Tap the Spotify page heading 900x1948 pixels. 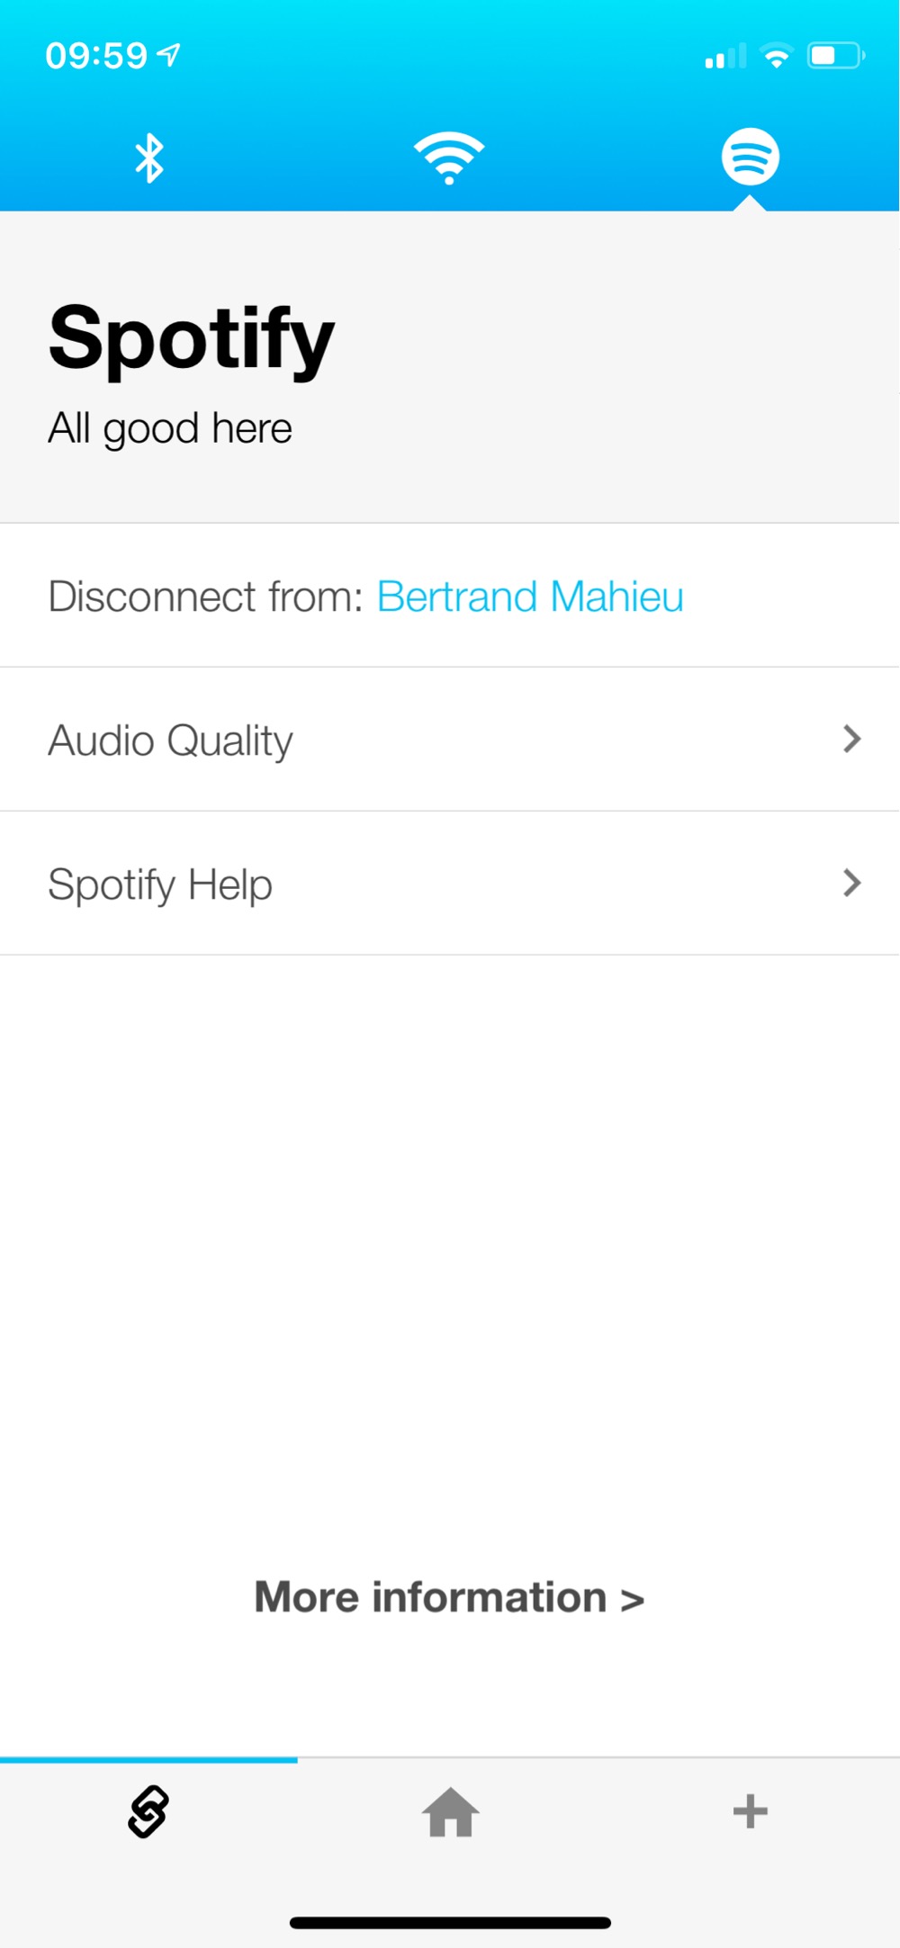coord(191,339)
